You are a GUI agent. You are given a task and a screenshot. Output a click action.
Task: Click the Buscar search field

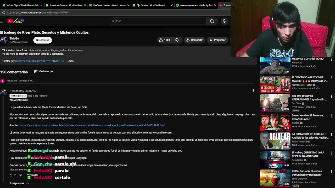tap(158, 21)
